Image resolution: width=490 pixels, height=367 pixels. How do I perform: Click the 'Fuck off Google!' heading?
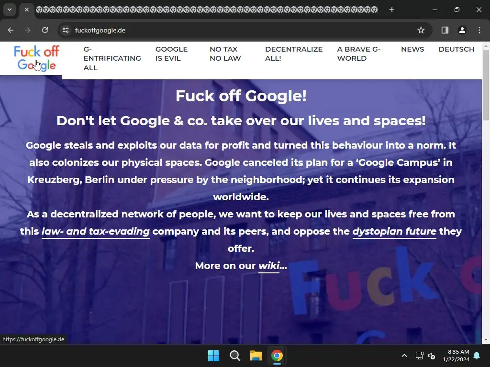[241, 96]
